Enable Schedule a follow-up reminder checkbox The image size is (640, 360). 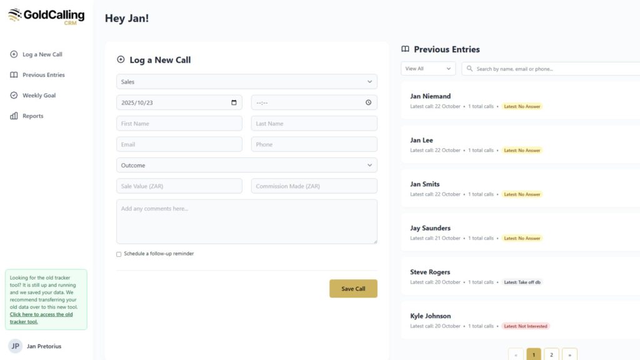click(119, 254)
